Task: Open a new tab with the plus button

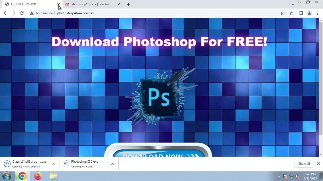Action: [128, 4]
